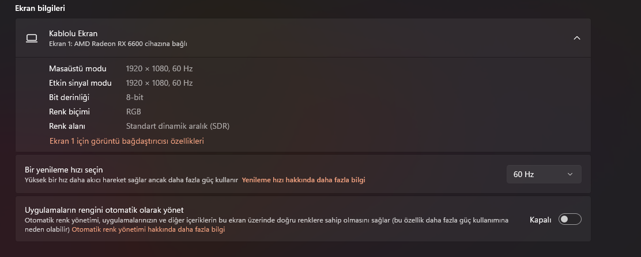641x257 pixels.
Task: Open the 60 Hz refresh rate dropdown
Action: [544, 174]
